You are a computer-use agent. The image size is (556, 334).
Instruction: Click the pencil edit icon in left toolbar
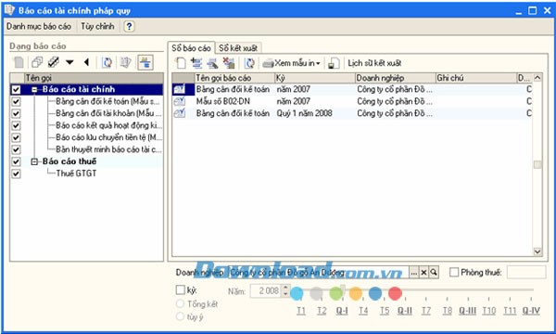coord(53,62)
